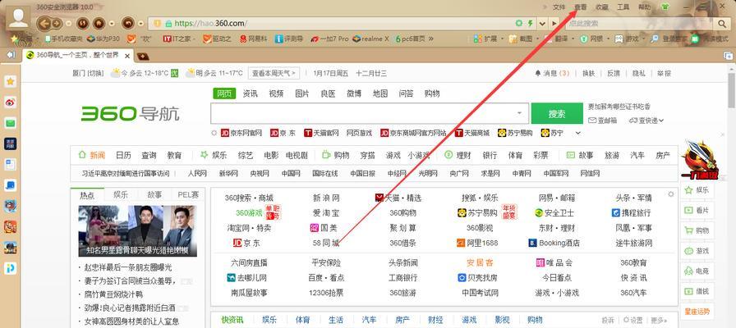Toggle the sidebar with the tab-bar left icon
The height and width of the screenshot is (328, 736).
click(x=11, y=55)
